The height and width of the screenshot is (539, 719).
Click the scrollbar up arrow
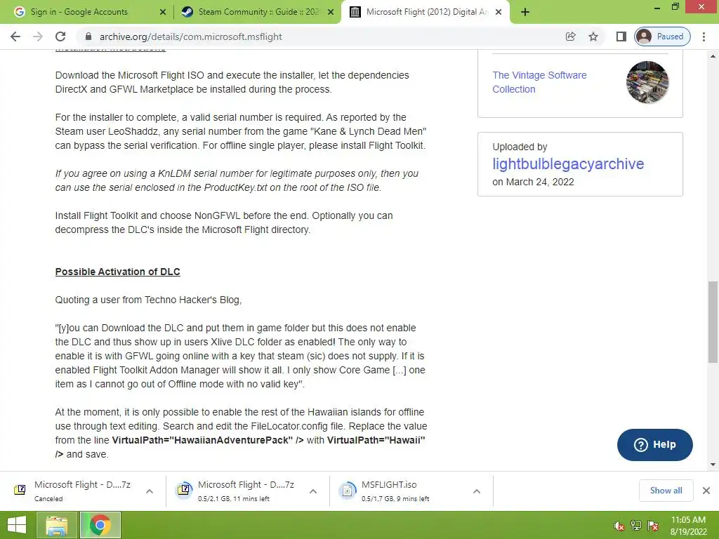point(713,56)
